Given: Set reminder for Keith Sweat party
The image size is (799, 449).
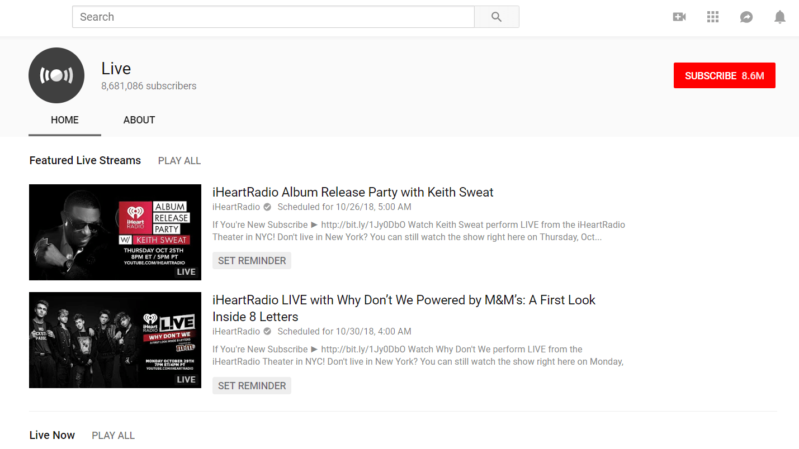Looking at the screenshot, I should click(x=252, y=261).
